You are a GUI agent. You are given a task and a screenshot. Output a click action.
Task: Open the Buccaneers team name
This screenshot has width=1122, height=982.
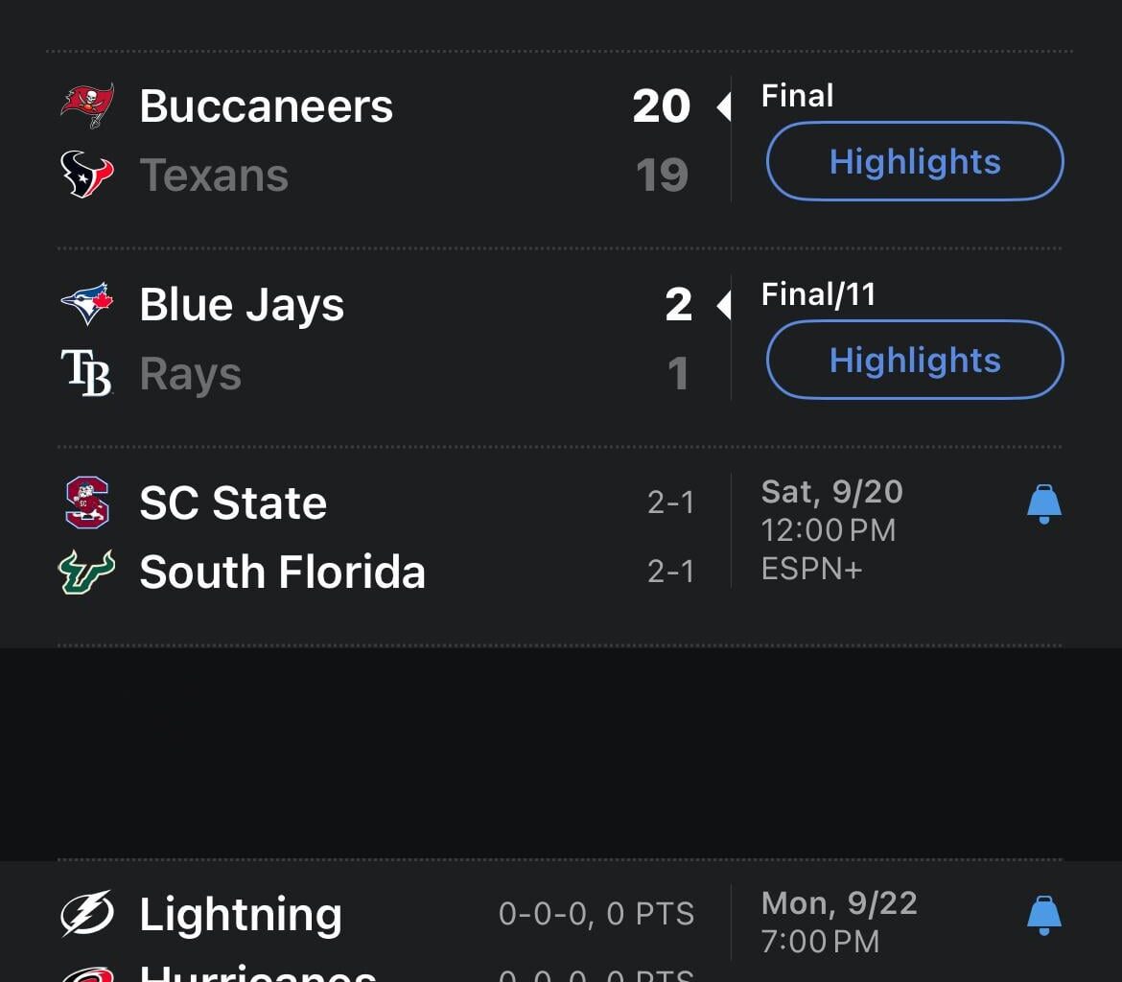[267, 105]
